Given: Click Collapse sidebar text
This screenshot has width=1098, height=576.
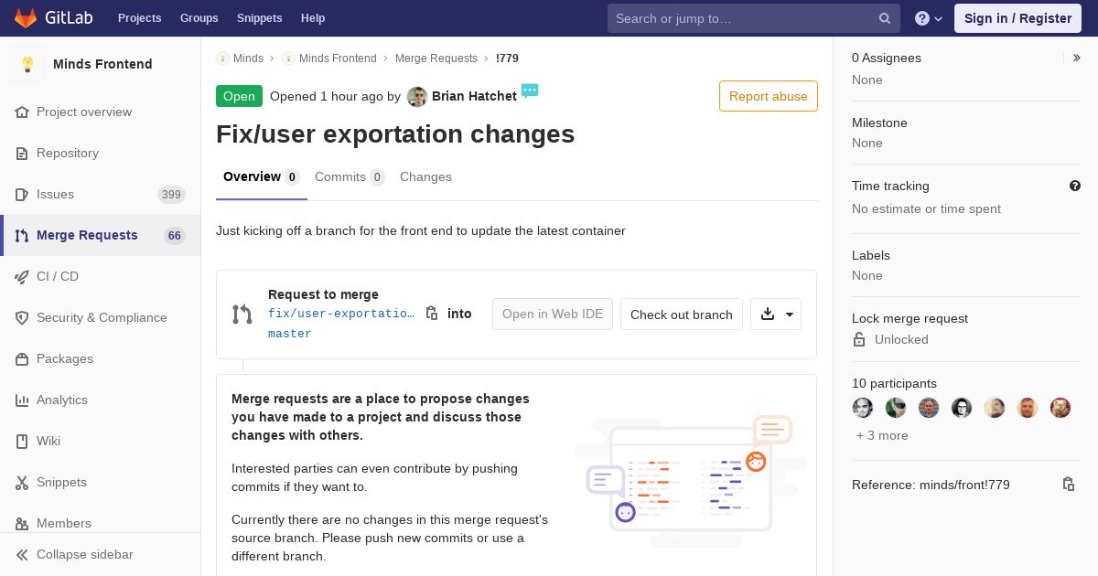Looking at the screenshot, I should [x=85, y=554].
